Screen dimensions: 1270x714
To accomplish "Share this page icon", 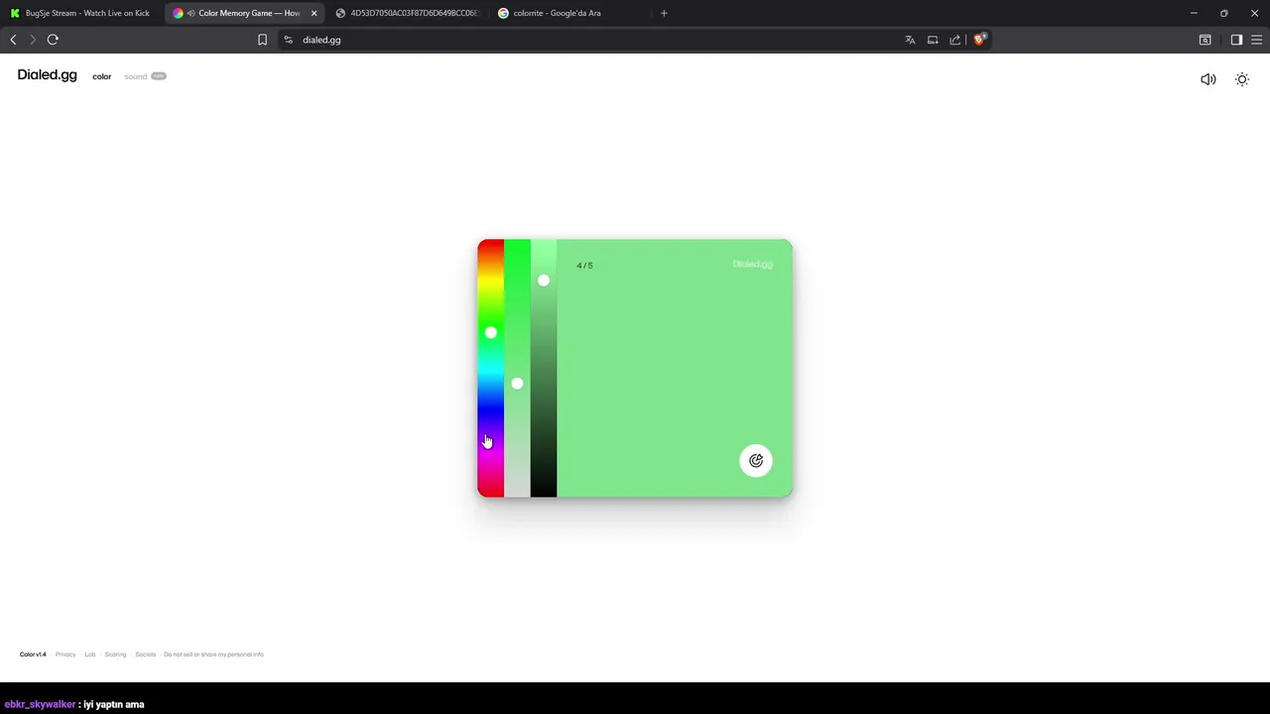I will (x=955, y=40).
